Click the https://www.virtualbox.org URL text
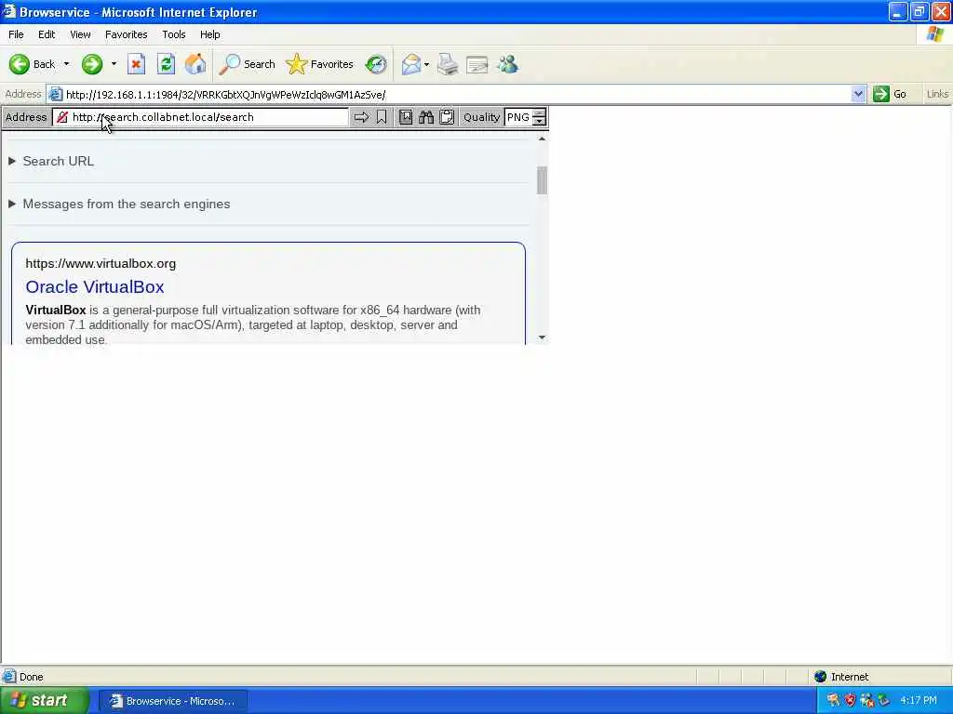This screenshot has height=714, width=953. pos(101,263)
